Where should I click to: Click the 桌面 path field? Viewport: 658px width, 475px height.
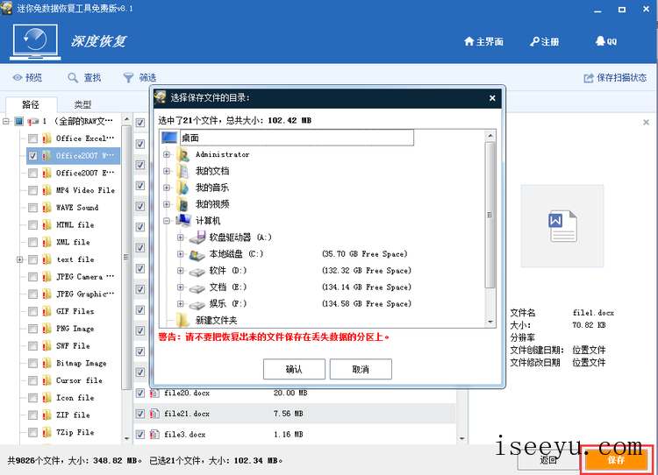point(297,138)
